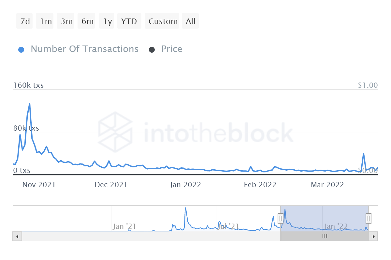391x260 pixels.
Task: Open the Custom date range picker
Action: click(x=163, y=21)
